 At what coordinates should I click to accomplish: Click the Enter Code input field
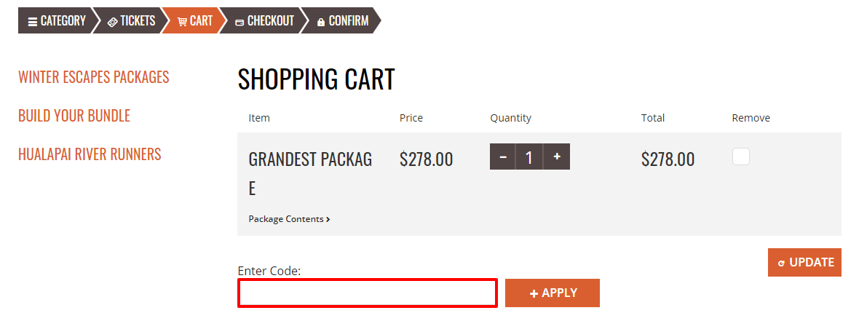[x=368, y=293]
